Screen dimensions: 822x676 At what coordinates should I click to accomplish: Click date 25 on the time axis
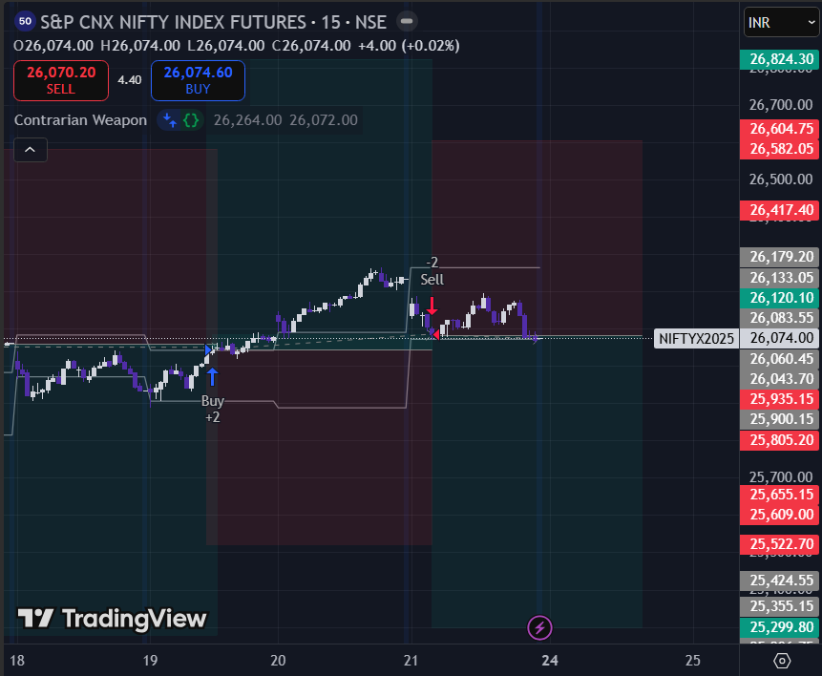pyautogui.click(x=692, y=661)
